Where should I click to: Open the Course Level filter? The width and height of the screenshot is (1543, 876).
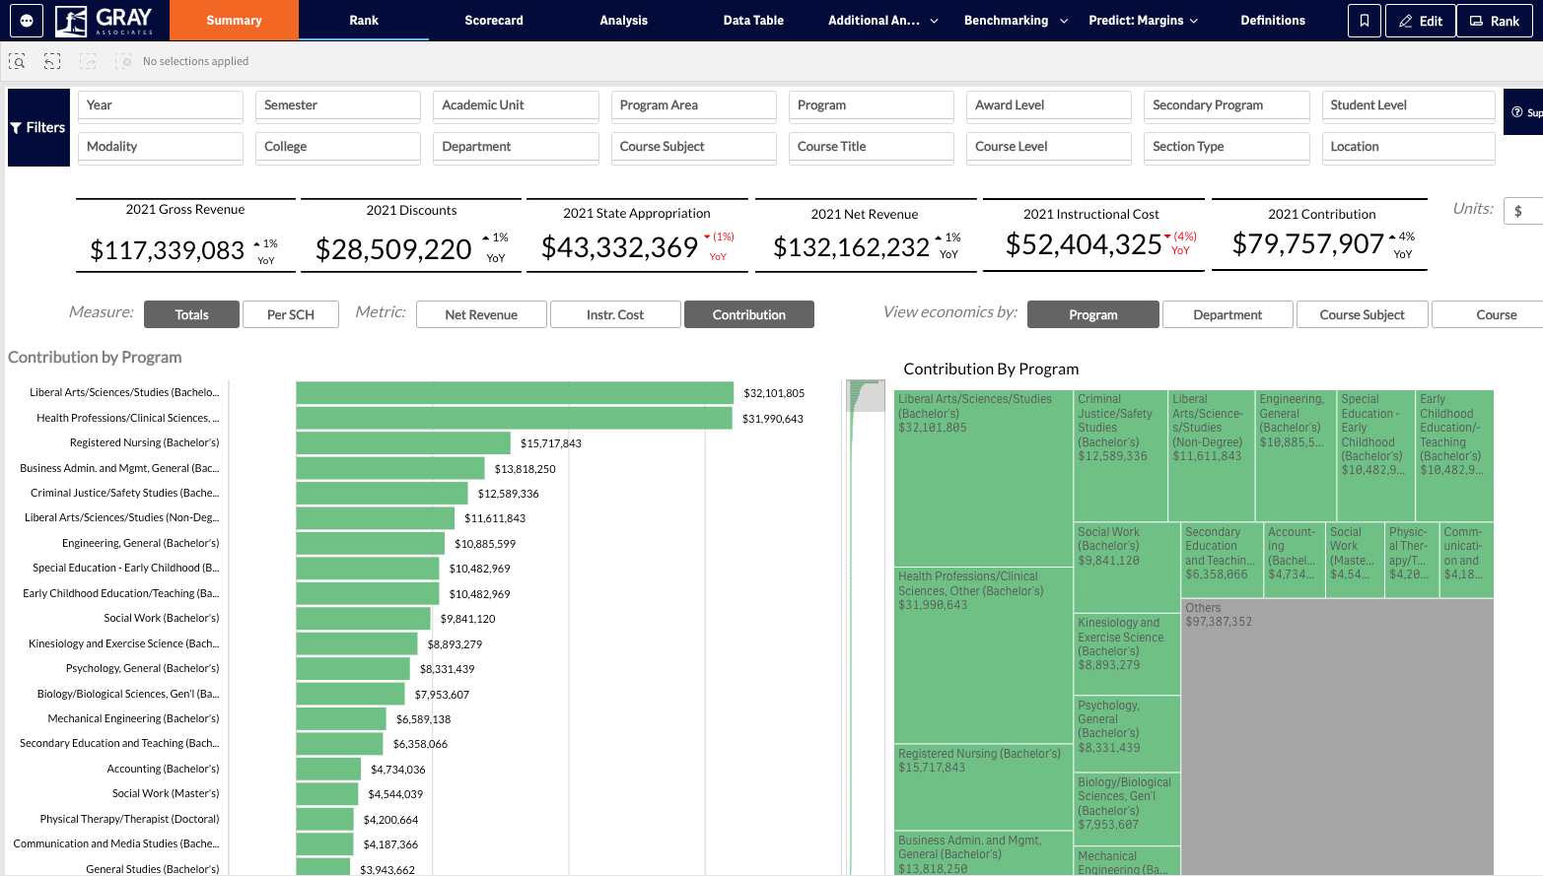[1049, 147]
